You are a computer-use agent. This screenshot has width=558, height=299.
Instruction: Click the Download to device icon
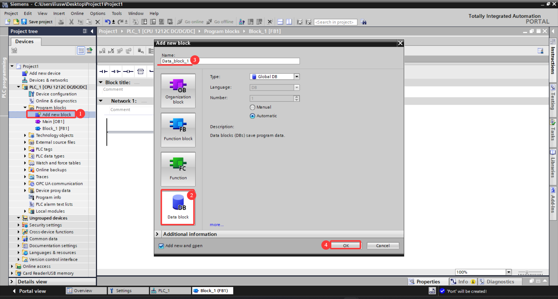(x=144, y=22)
